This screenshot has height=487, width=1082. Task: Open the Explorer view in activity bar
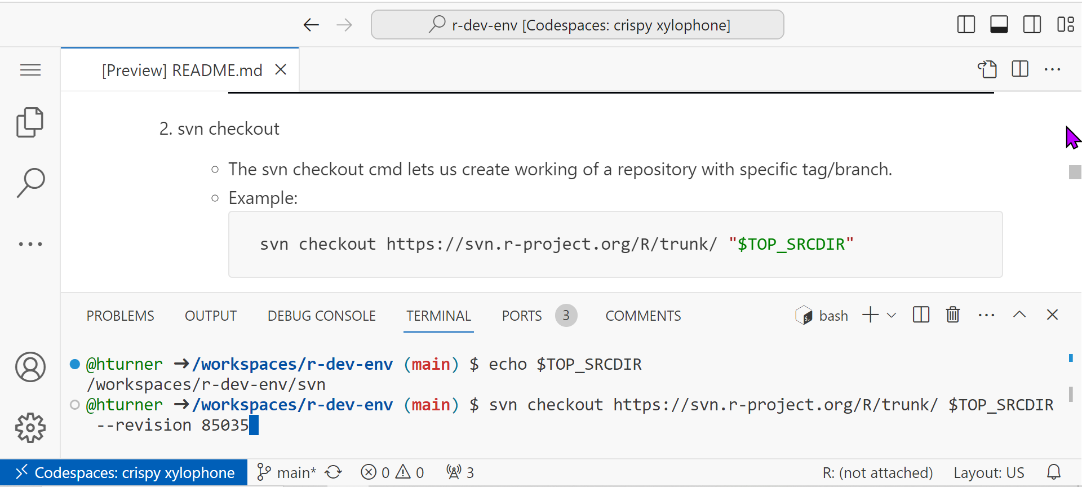pyautogui.click(x=30, y=122)
